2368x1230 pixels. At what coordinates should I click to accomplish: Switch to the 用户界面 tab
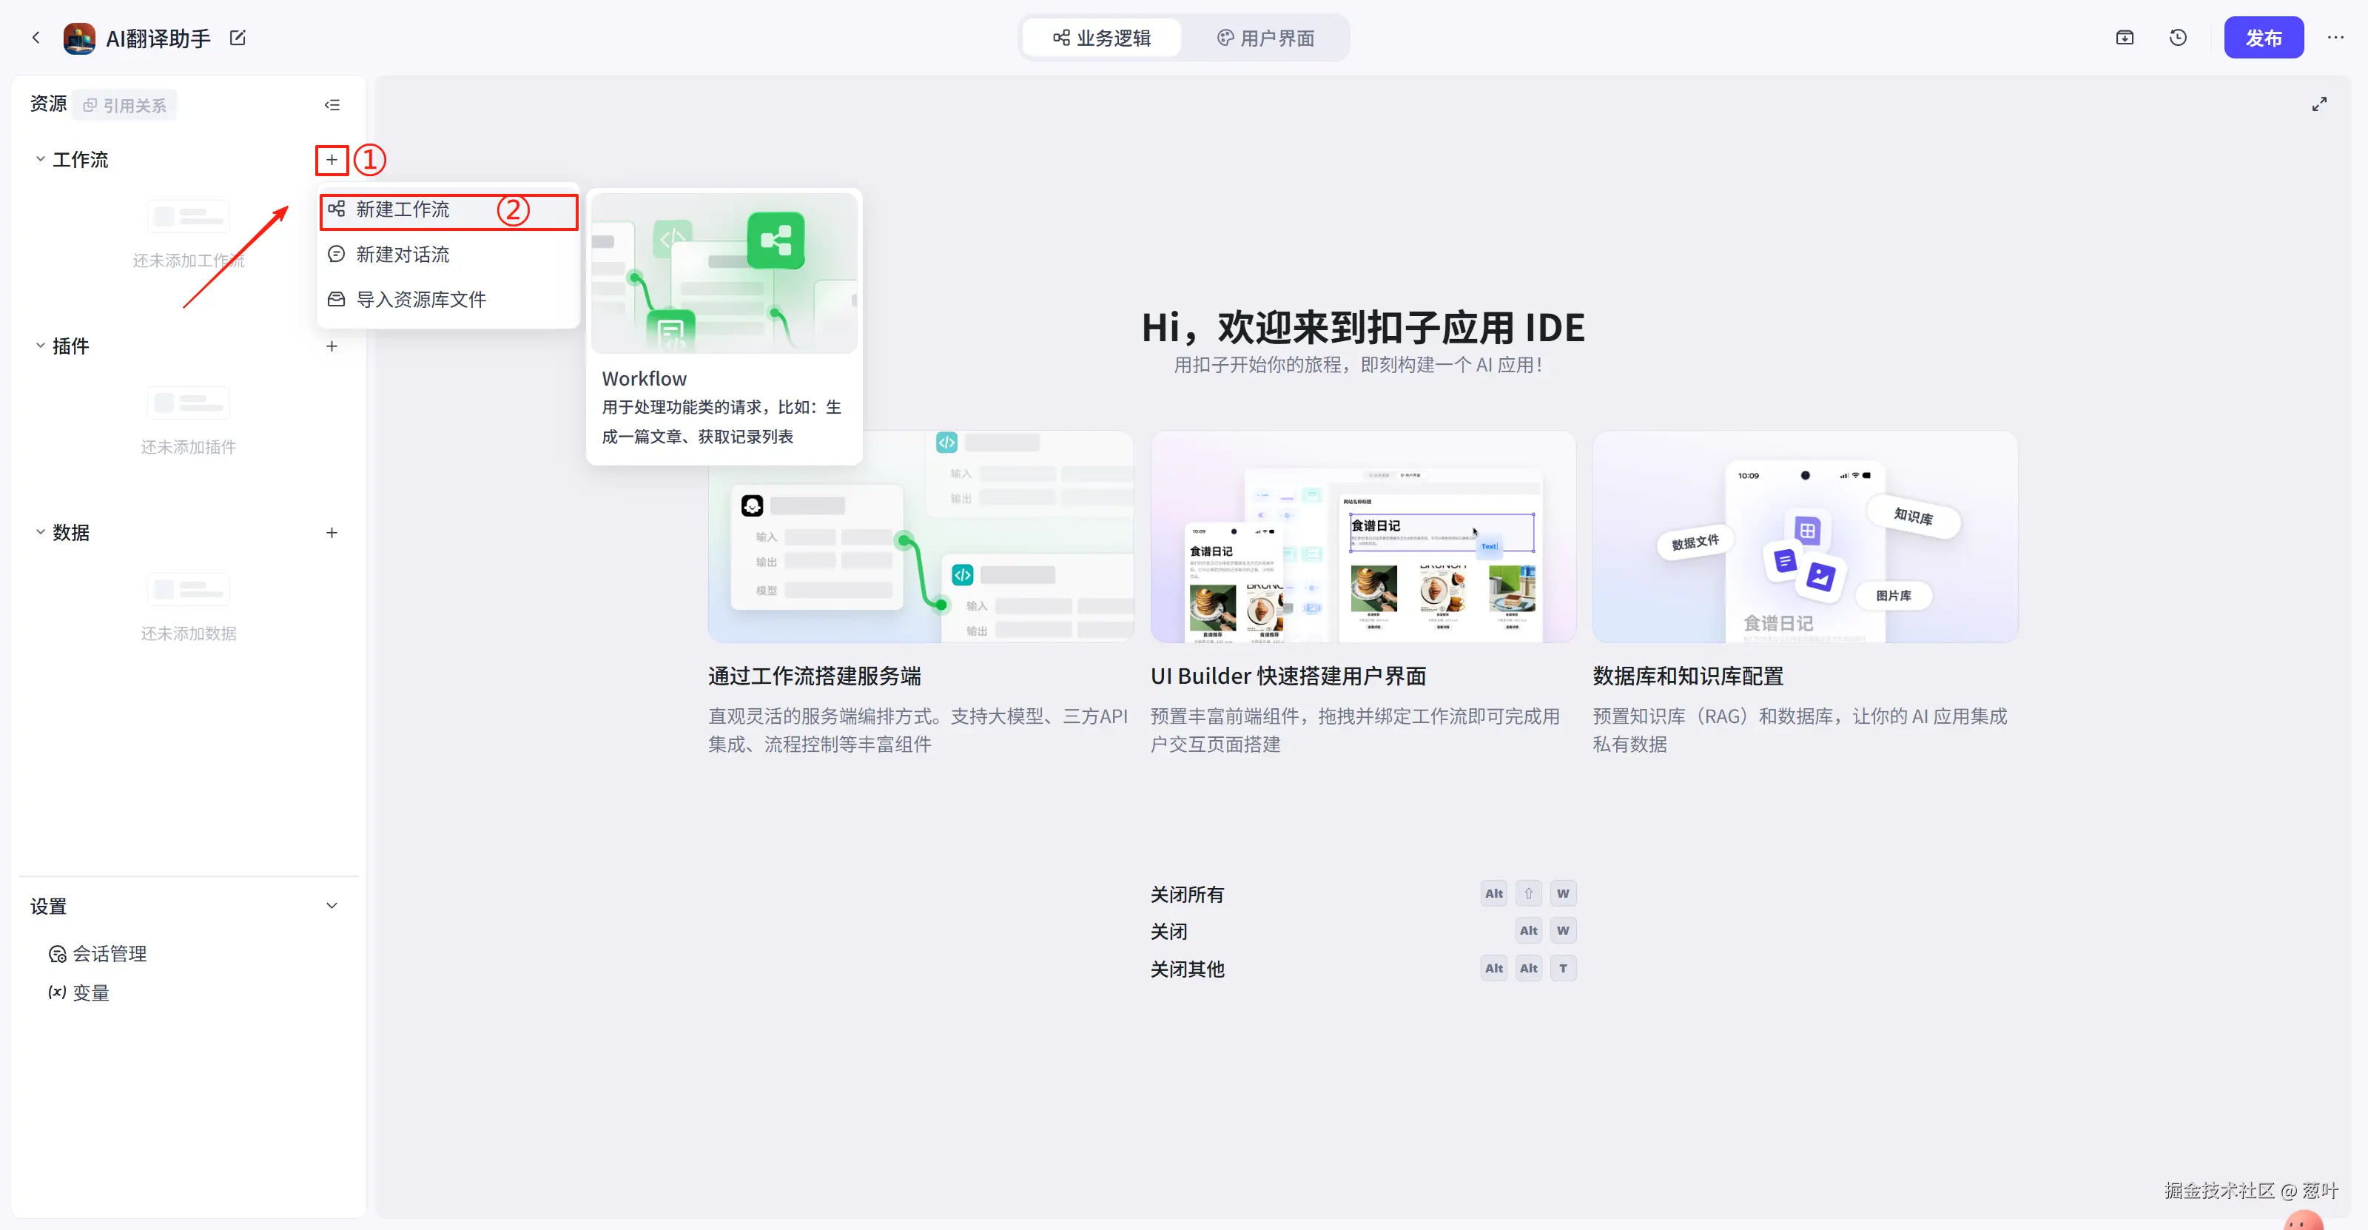[x=1266, y=38]
